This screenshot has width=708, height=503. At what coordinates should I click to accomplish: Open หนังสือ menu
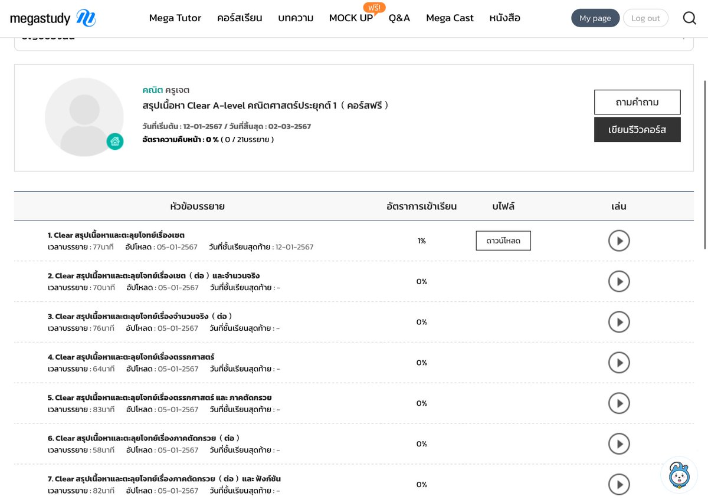point(505,18)
